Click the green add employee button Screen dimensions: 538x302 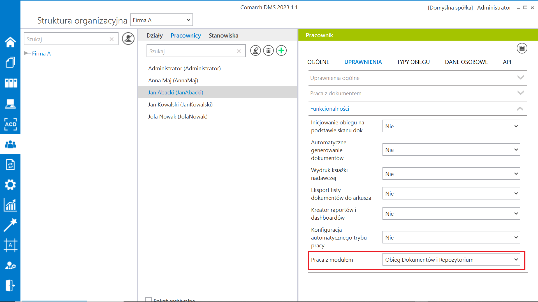click(281, 51)
